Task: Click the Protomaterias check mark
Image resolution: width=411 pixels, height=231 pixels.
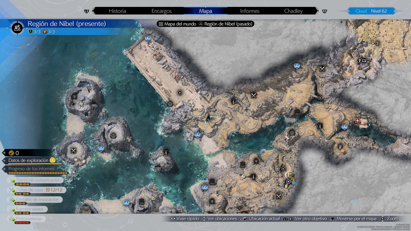Action: pyautogui.click(x=14, y=220)
